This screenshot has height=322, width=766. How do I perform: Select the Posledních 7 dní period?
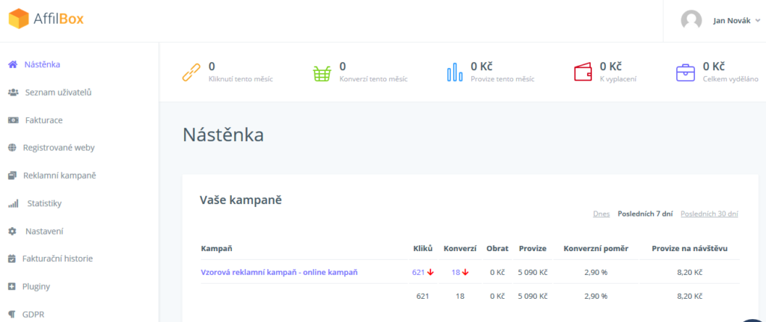646,214
